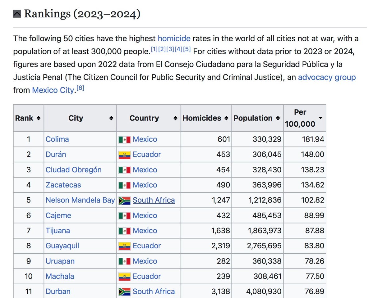Sort table by Population column
Viewport: 373px width, 298px height.
(278, 118)
